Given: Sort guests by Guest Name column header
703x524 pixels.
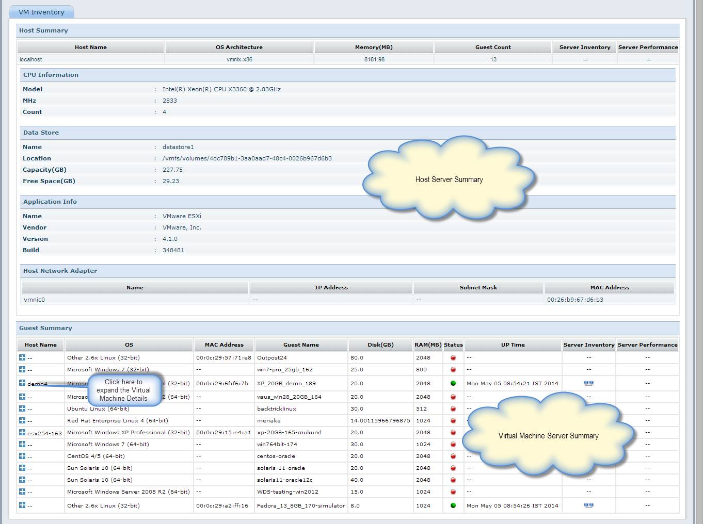Looking at the screenshot, I should tap(301, 345).
